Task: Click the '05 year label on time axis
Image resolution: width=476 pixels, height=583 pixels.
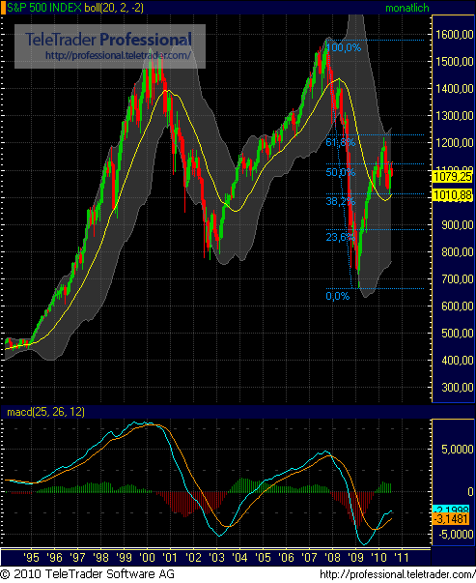Action: 263,557
